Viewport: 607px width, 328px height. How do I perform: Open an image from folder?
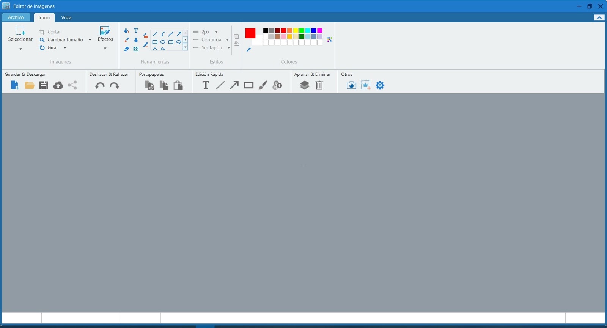(x=30, y=85)
